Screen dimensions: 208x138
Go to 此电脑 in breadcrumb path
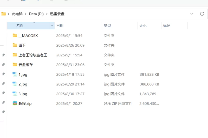point(17,14)
